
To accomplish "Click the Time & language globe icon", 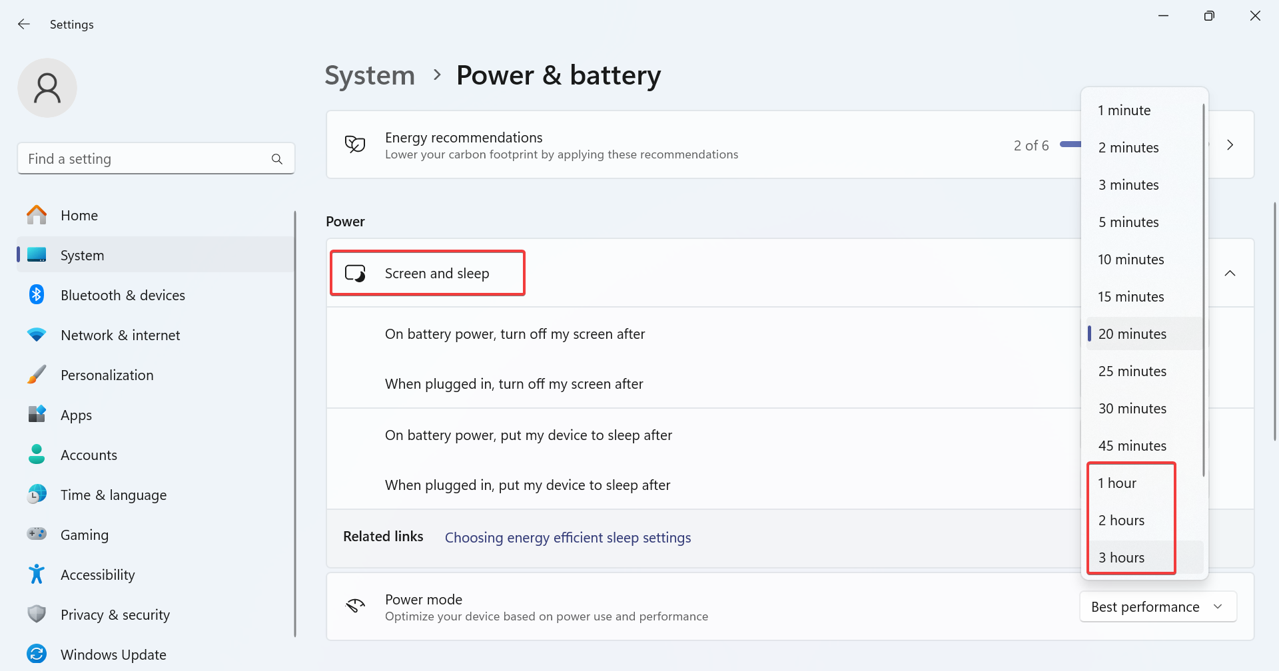I will click(37, 495).
